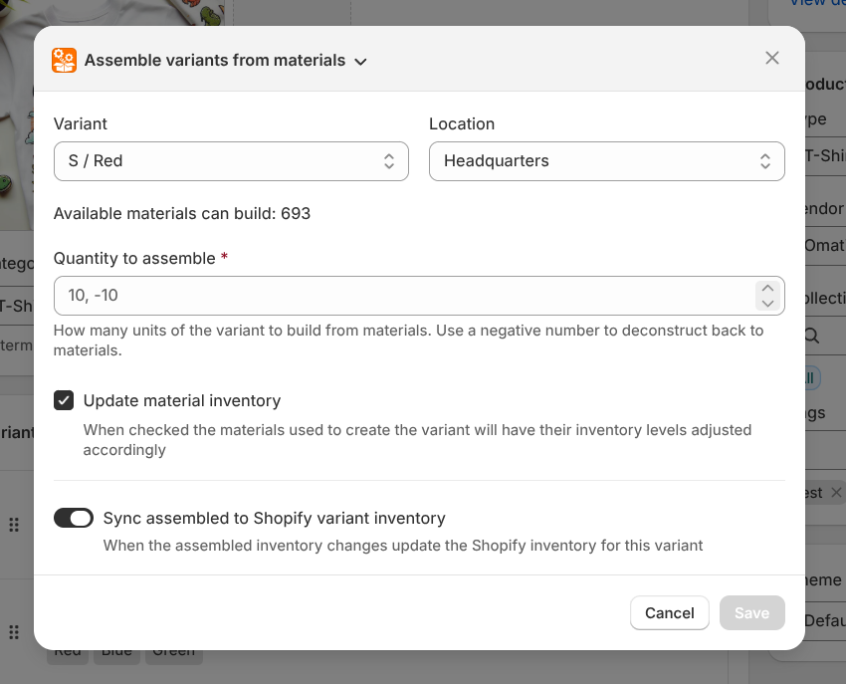846x684 pixels.
Task: Remove the "est" tag via its X icon
Action: tap(835, 492)
